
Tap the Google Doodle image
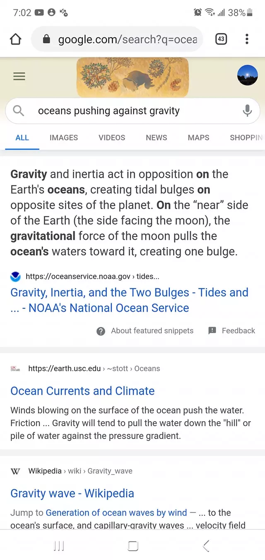coord(132,77)
